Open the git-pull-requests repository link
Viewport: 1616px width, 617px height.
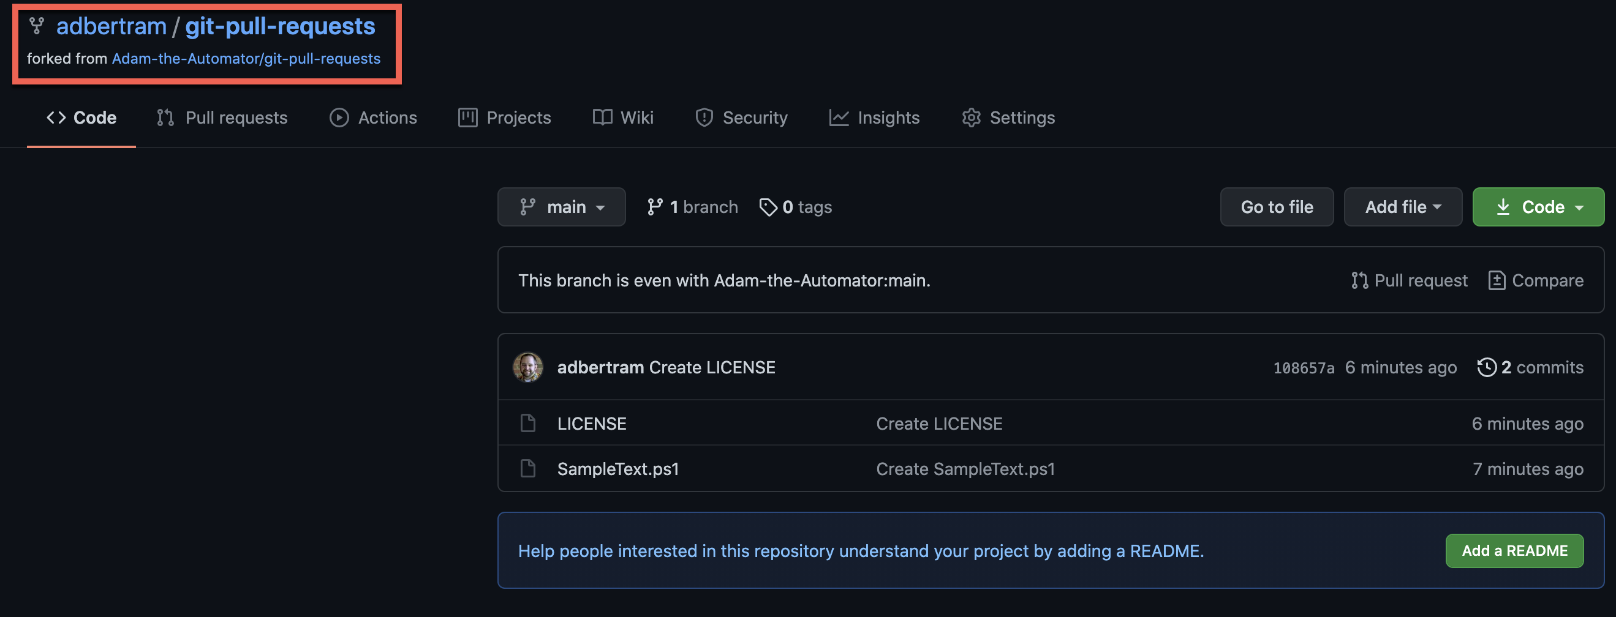click(x=280, y=26)
